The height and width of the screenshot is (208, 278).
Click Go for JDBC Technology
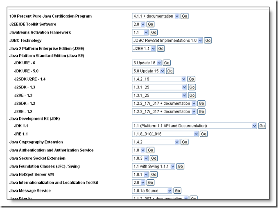coord(208,41)
